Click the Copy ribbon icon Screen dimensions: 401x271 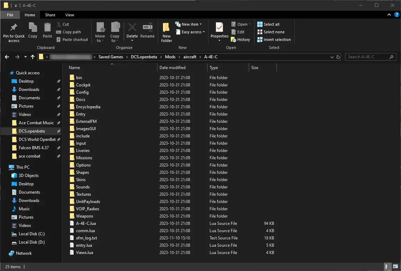point(33,27)
